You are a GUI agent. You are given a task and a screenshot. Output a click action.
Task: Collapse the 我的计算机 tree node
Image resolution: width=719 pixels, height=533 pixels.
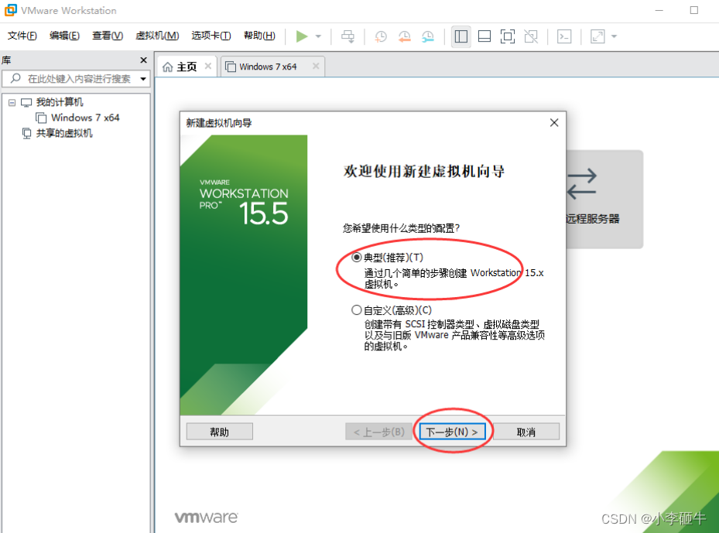pos(12,103)
